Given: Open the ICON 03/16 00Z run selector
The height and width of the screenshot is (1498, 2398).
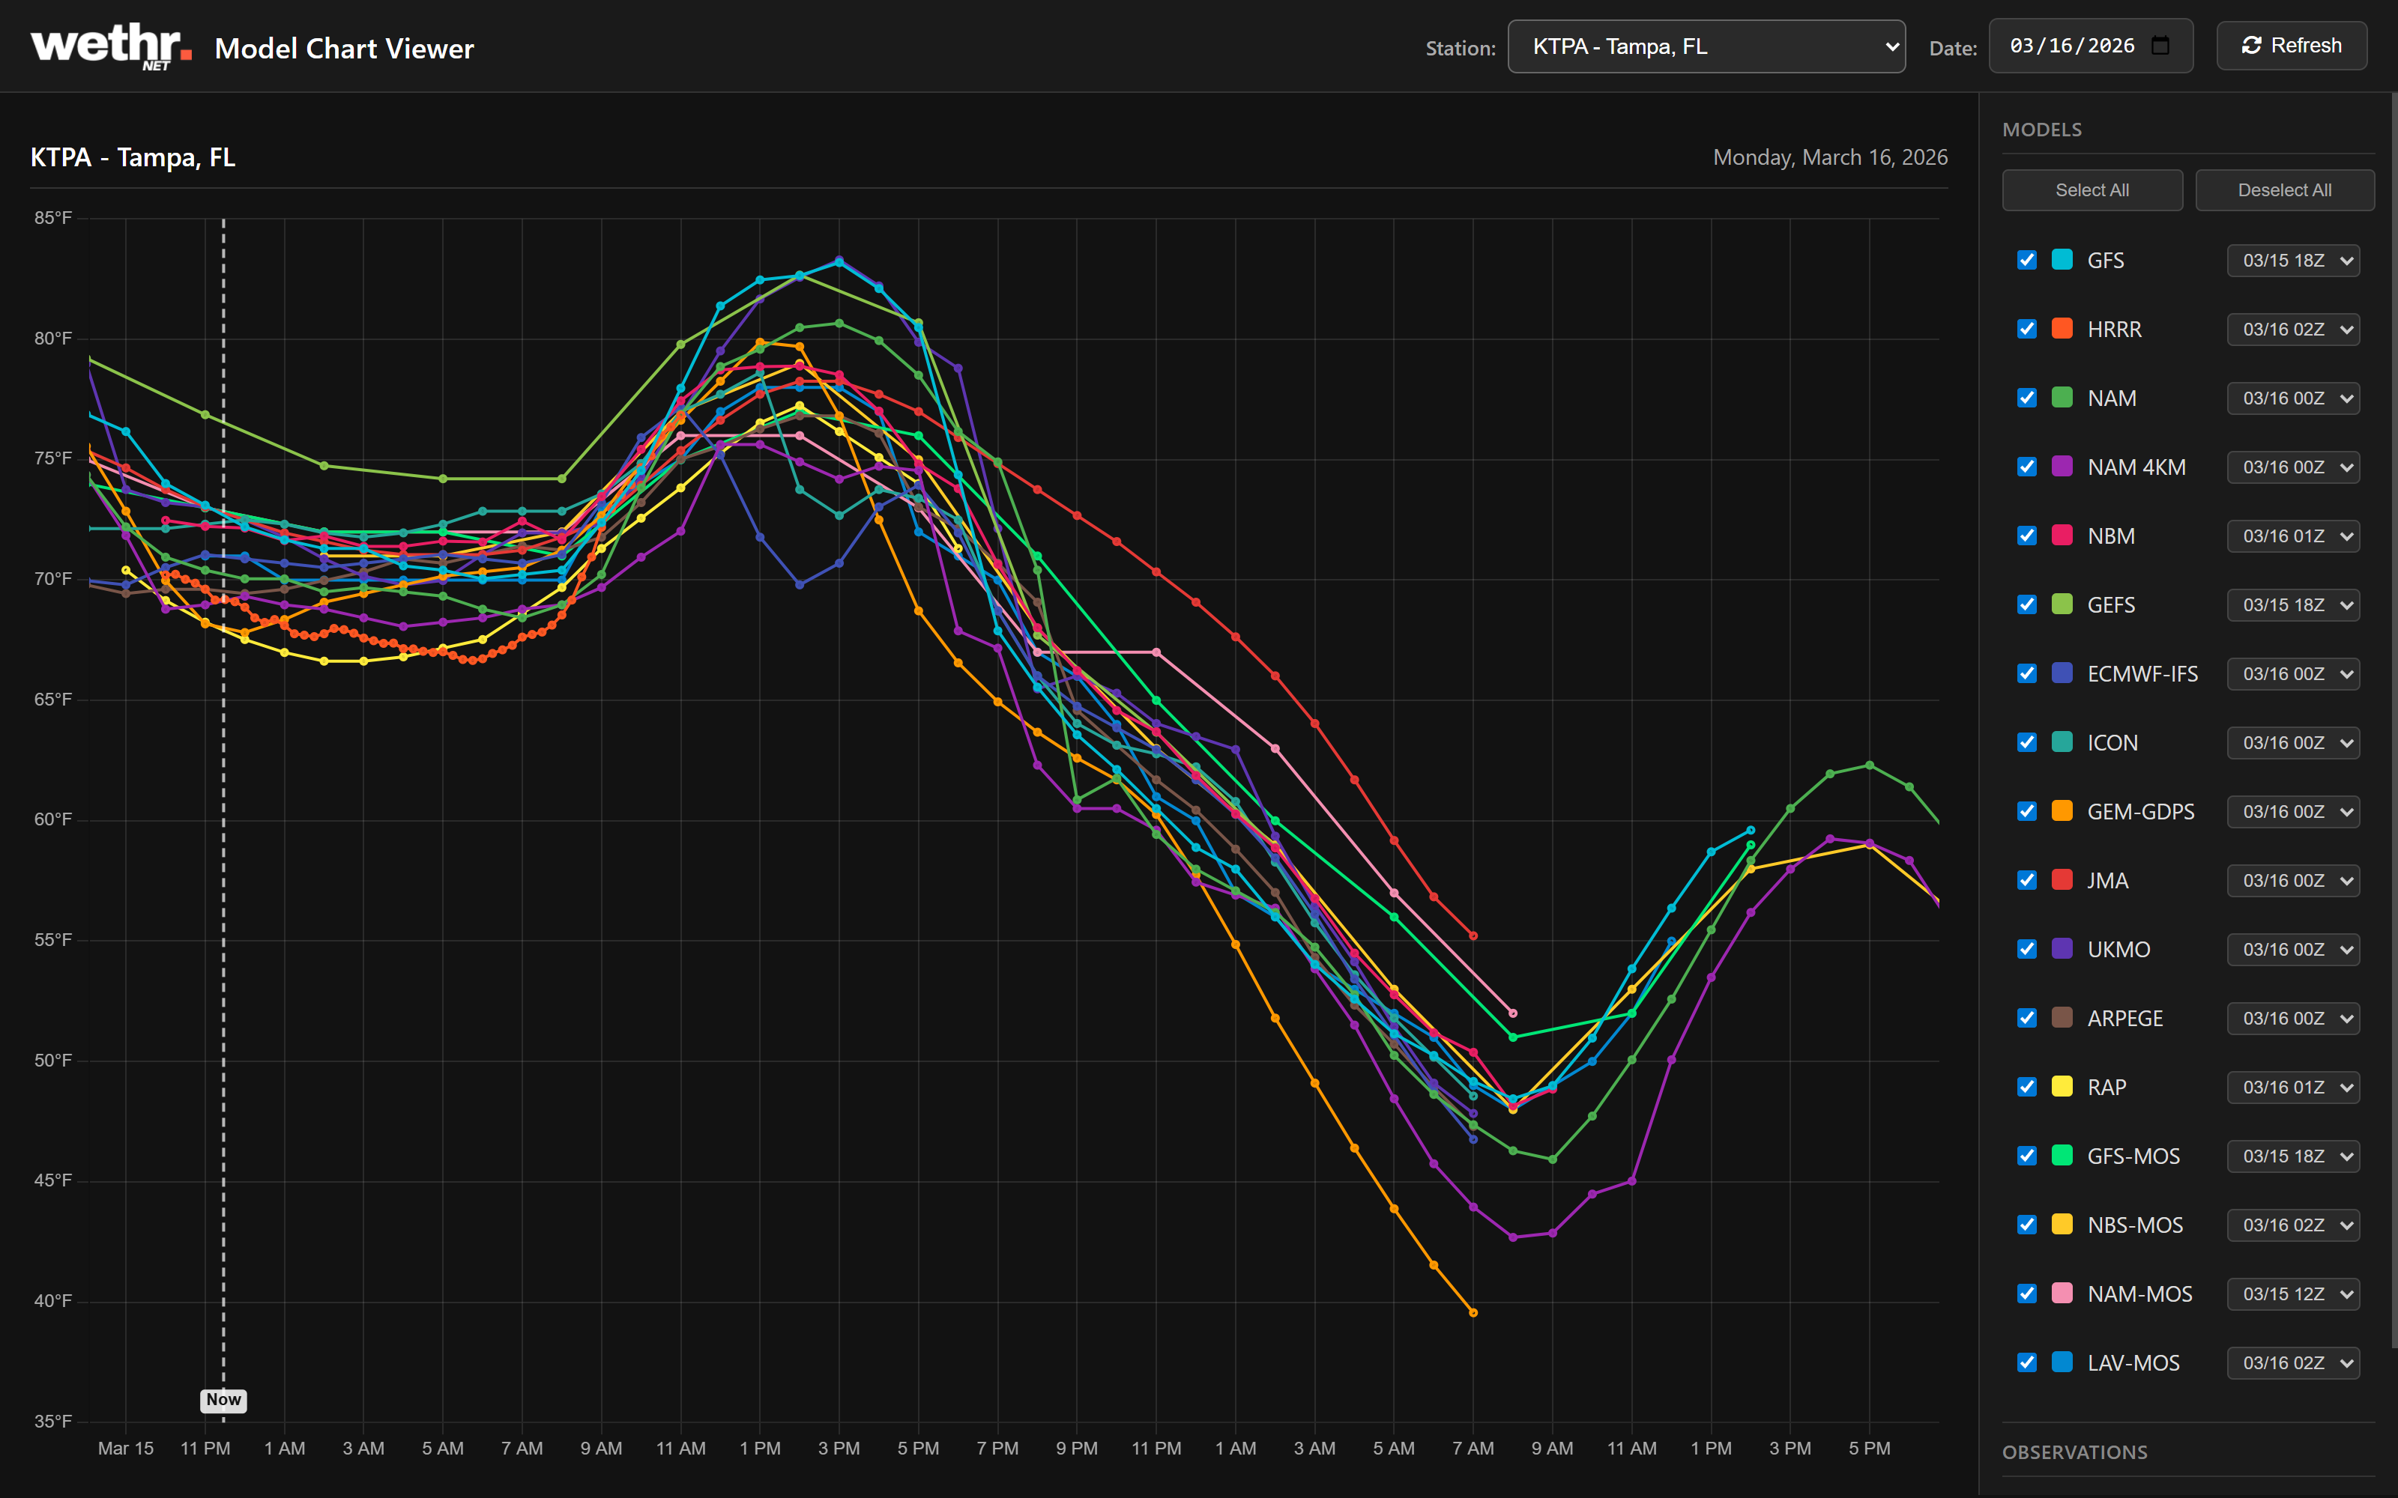Looking at the screenshot, I should (2292, 742).
